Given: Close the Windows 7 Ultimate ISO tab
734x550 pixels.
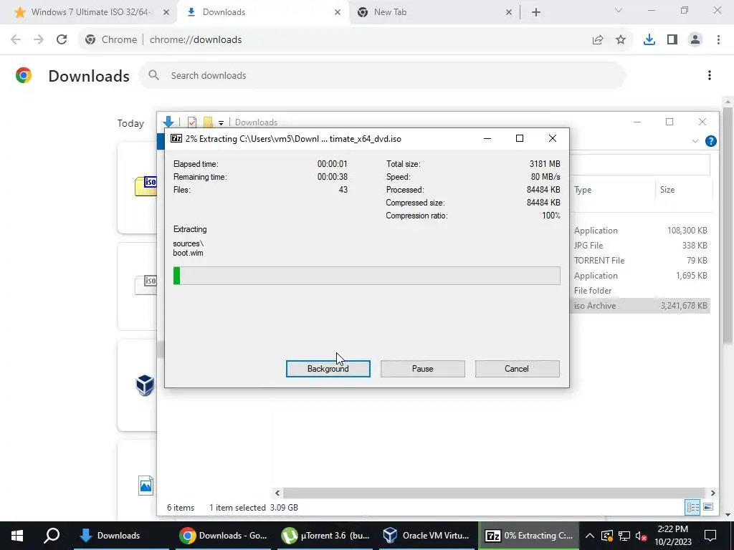Looking at the screenshot, I should coord(166,12).
